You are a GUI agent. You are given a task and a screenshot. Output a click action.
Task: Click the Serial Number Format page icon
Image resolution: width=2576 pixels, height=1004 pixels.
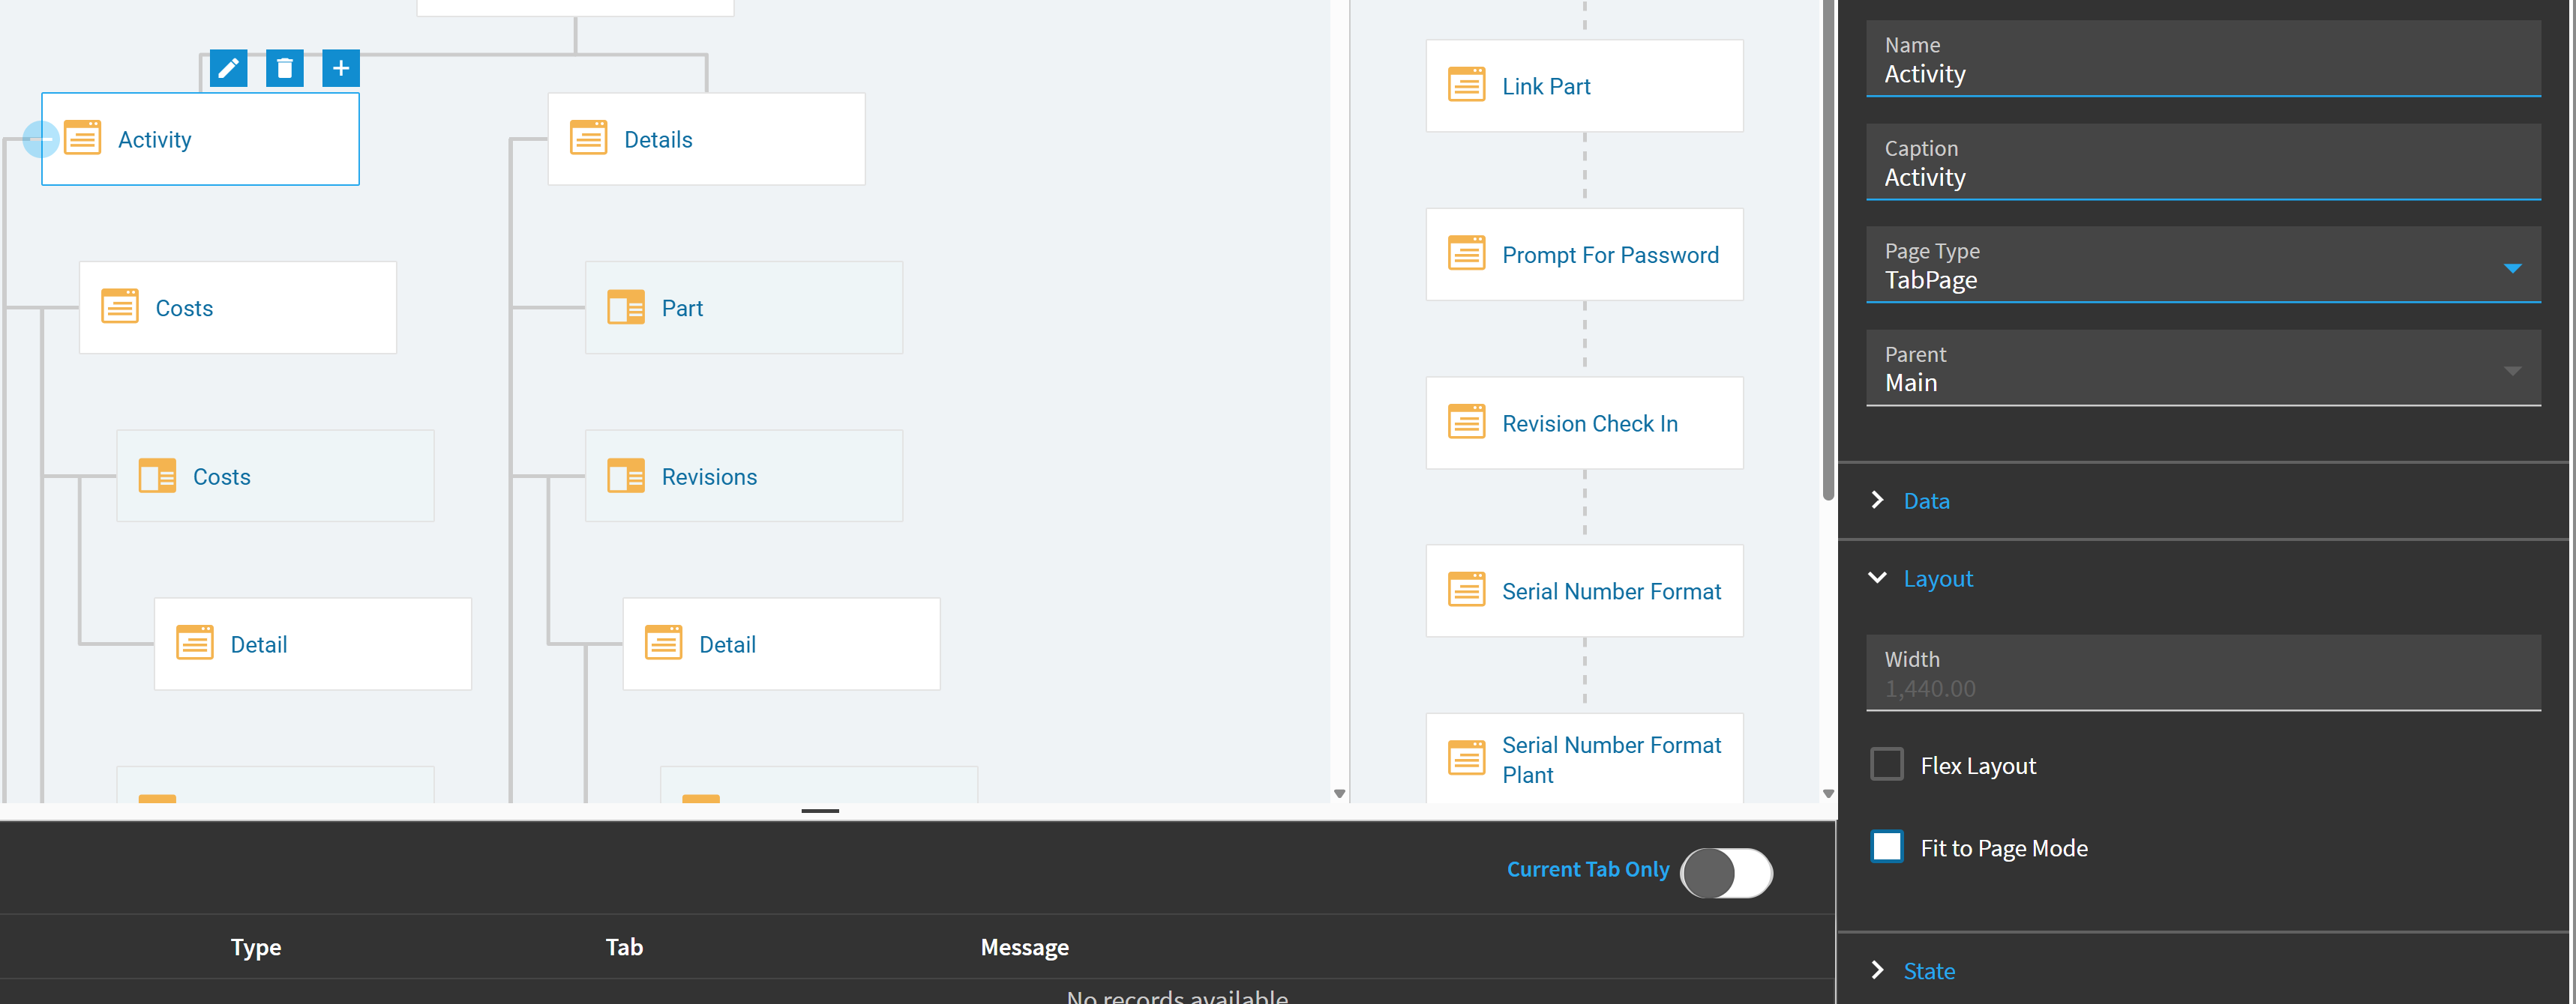point(1466,590)
